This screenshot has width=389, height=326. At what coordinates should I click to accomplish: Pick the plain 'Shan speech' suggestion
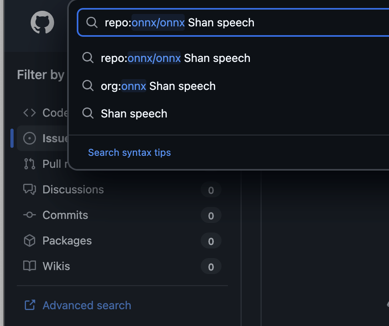[x=134, y=114]
